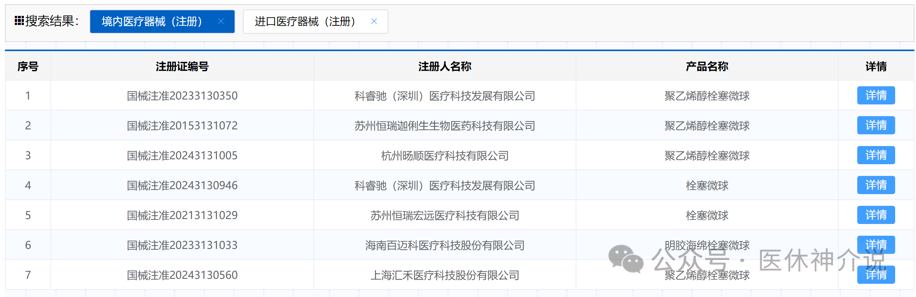Image resolution: width=916 pixels, height=297 pixels.
Task: Click serial number 2 cell
Action: click(28, 125)
